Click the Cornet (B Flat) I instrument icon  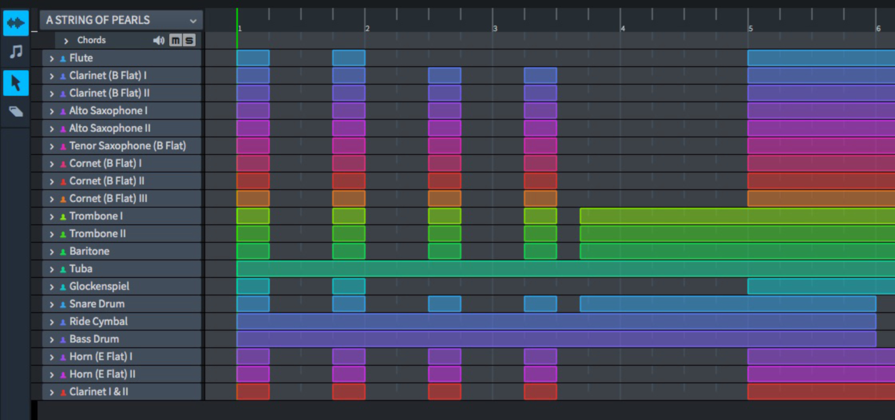[63, 164]
